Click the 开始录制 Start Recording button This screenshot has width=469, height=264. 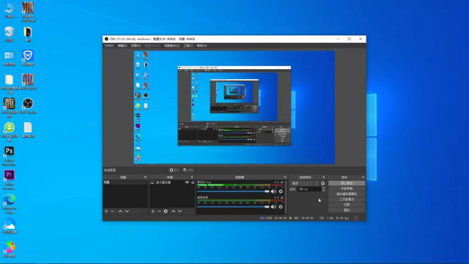tap(346, 188)
